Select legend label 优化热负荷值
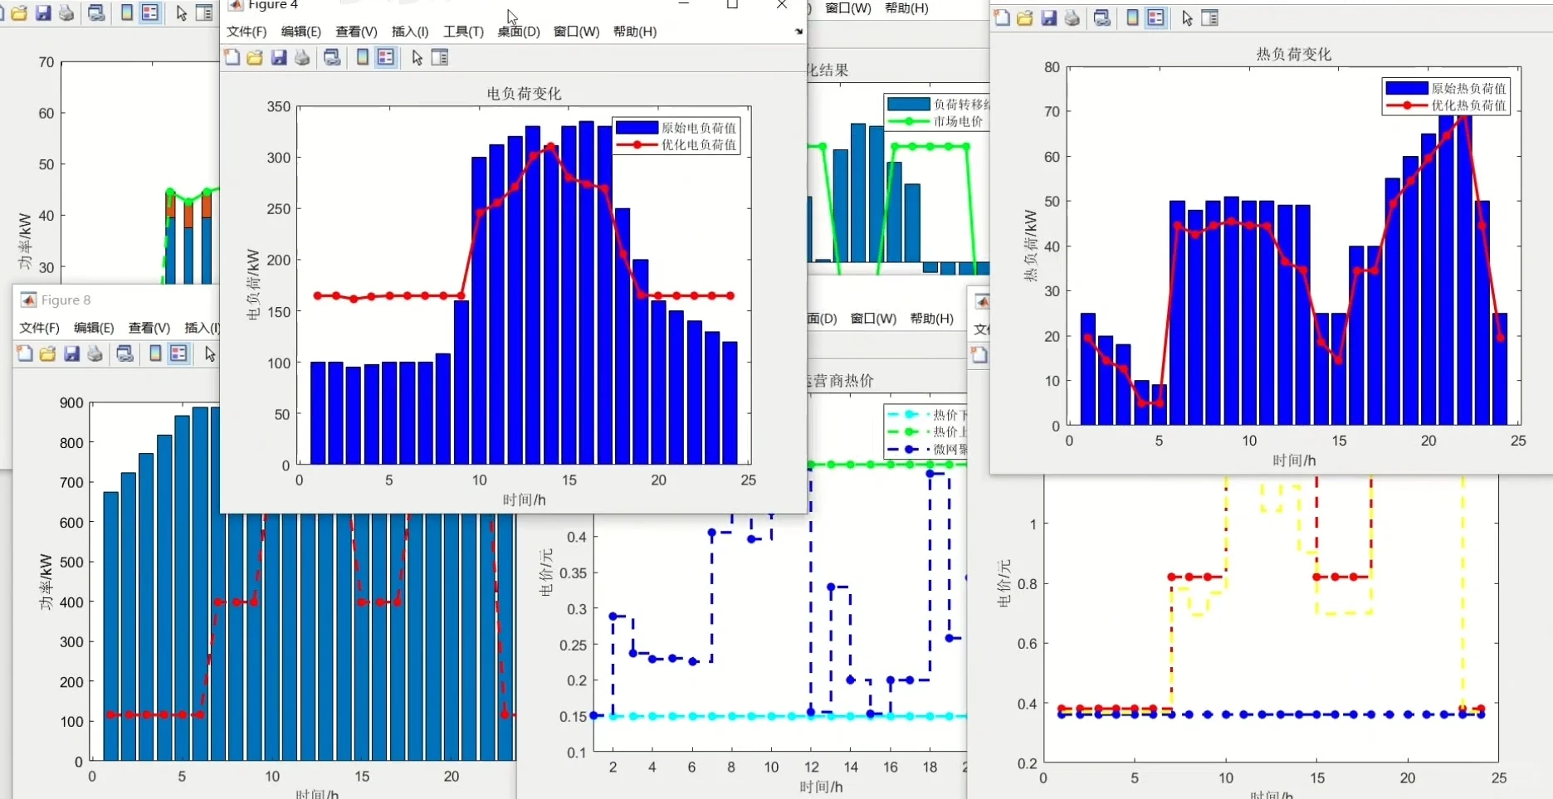The height and width of the screenshot is (799, 1553). [1468, 105]
